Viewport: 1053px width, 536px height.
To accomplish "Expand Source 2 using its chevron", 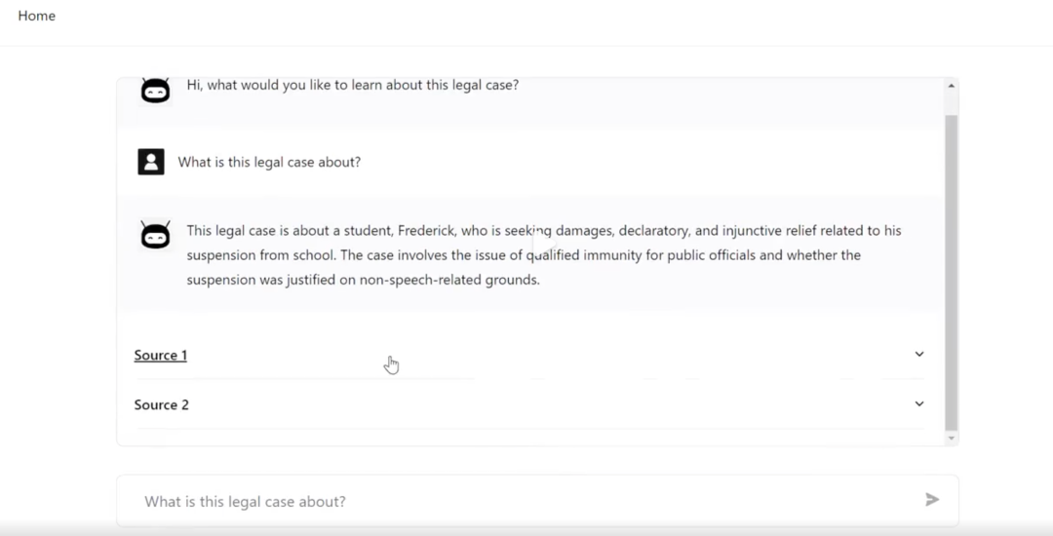I will (918, 404).
